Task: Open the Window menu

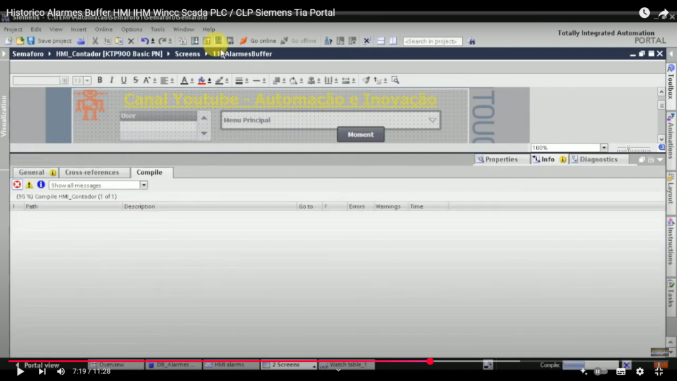Action: (184, 29)
